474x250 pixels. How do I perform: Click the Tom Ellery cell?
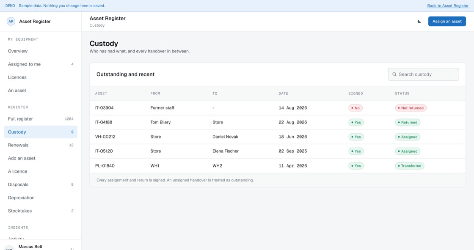click(x=160, y=122)
